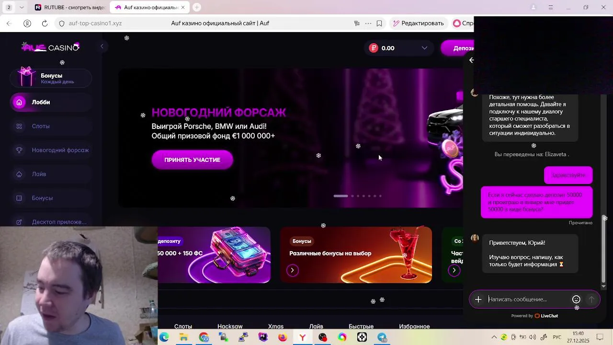
Task: Click the Yandex home button
Action: [x=27, y=23]
